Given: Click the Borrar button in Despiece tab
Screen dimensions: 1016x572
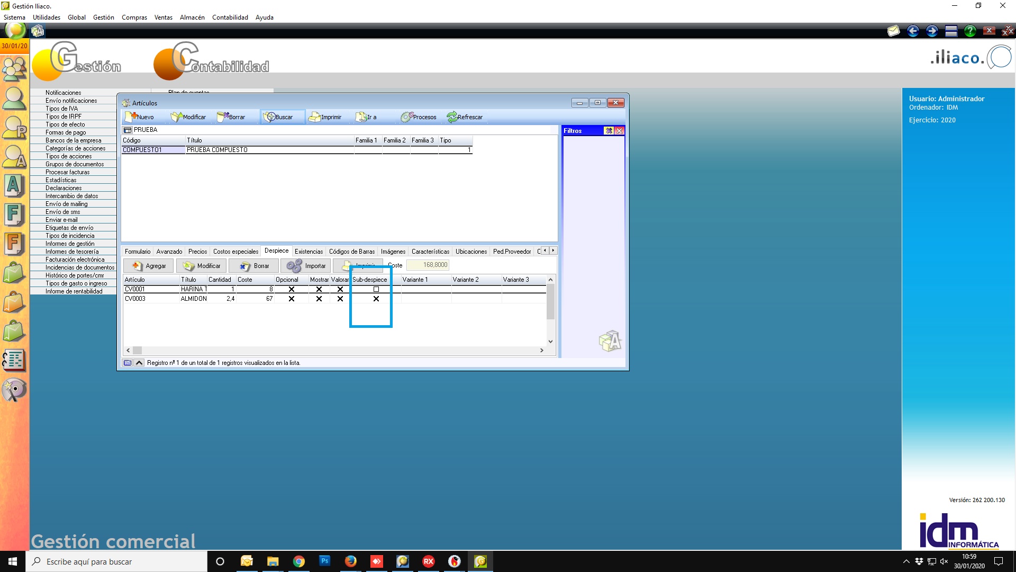Looking at the screenshot, I should (254, 266).
